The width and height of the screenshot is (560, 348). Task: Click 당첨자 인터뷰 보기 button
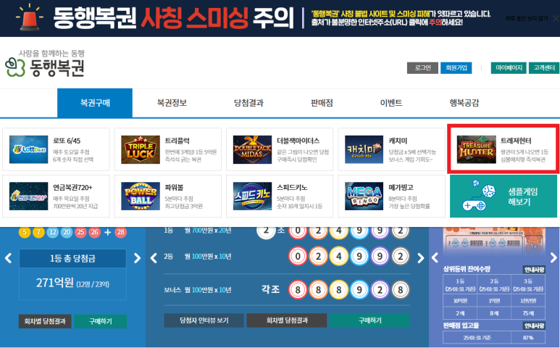tap(204, 320)
